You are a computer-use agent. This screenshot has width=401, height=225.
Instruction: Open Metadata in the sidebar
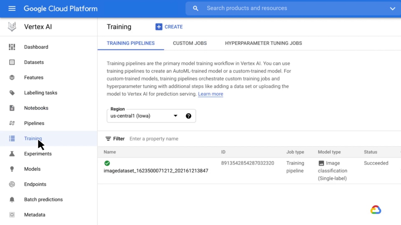coord(49,215)
